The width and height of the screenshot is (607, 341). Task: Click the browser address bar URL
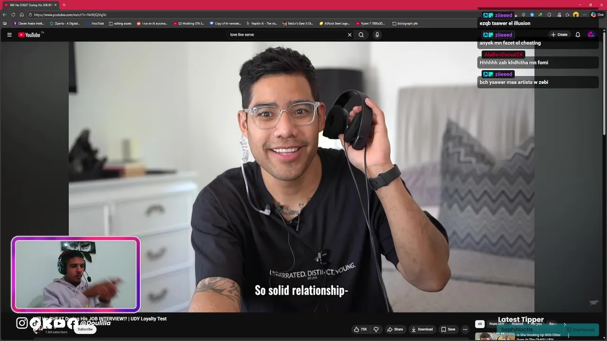point(70,15)
